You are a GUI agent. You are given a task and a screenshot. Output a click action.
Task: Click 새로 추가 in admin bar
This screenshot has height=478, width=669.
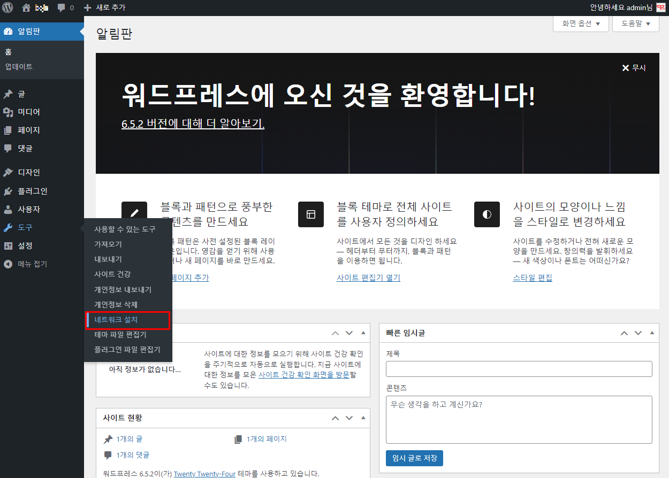tap(111, 8)
